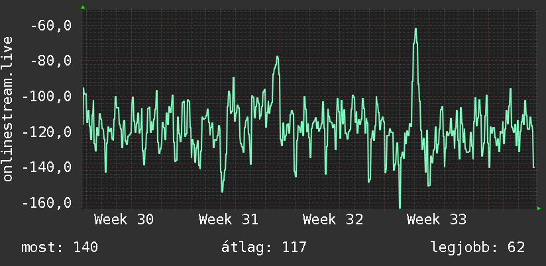Click the -100,0 y-axis label
Screen dimensions: 546x266
[x=46, y=97]
